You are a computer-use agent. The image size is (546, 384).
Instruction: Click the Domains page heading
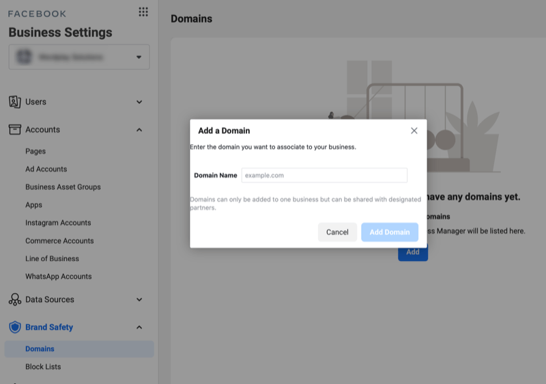[x=192, y=19]
